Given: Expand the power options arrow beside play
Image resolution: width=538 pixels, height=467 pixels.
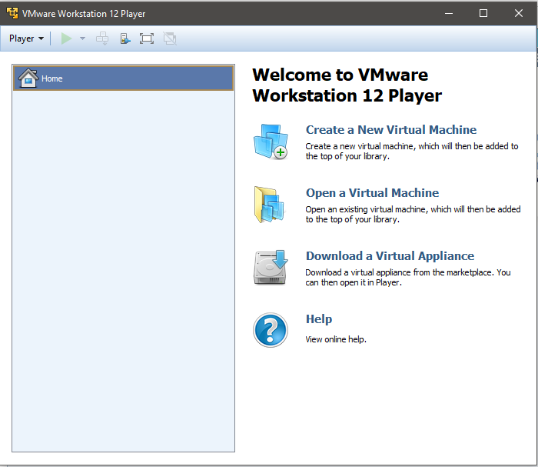Looking at the screenshot, I should (82, 38).
